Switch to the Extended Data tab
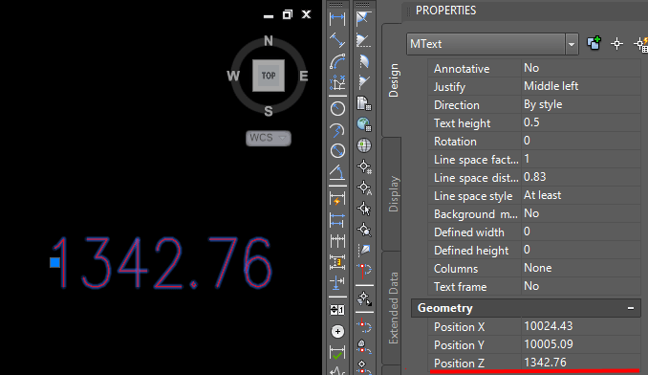 [x=392, y=308]
